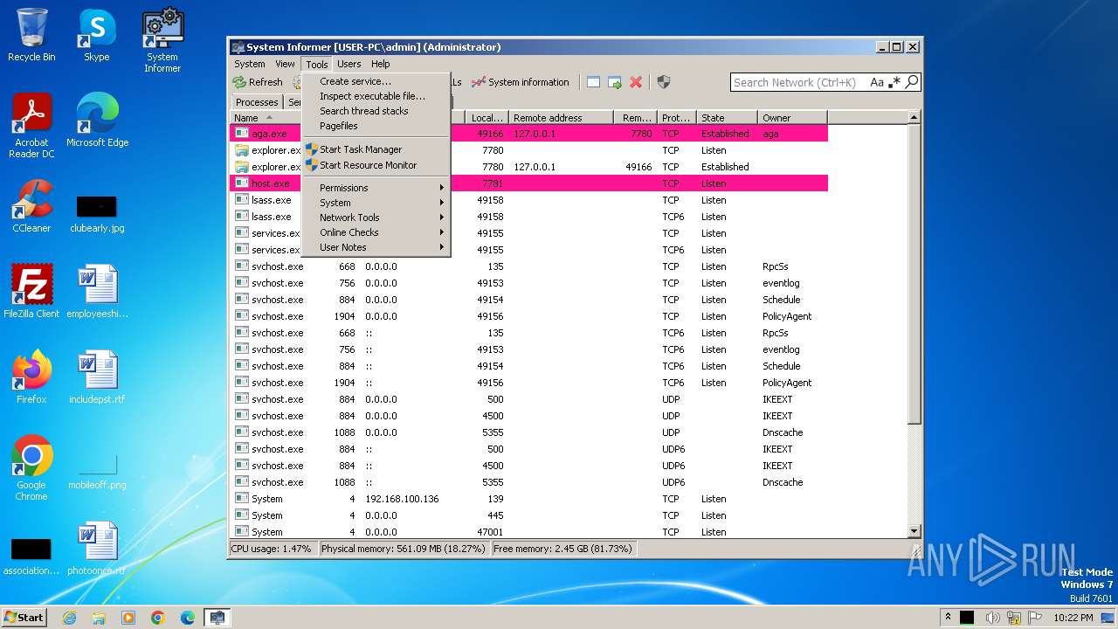1118x629 pixels.
Task: Select Create service... menu entry
Action: click(x=376, y=81)
